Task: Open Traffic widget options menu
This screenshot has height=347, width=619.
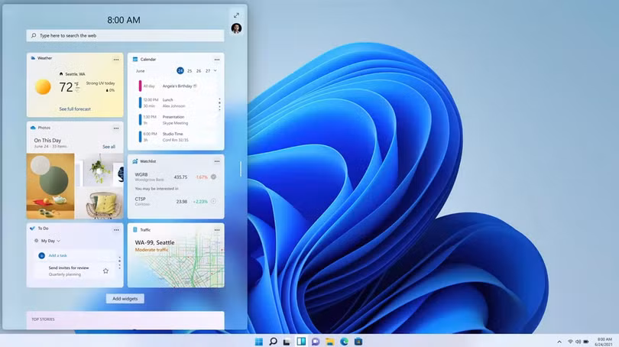Action: click(217, 230)
